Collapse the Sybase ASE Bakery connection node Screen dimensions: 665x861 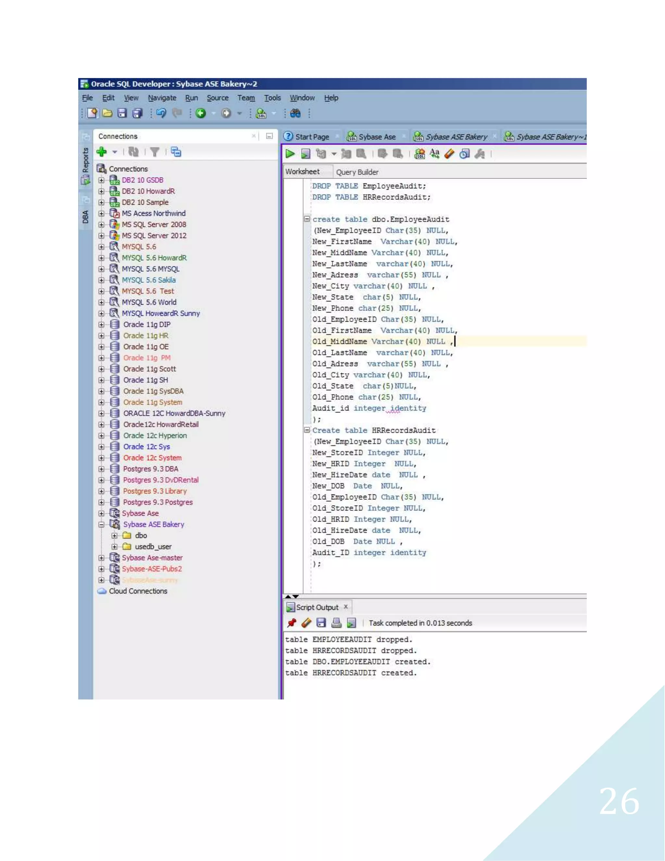point(102,524)
